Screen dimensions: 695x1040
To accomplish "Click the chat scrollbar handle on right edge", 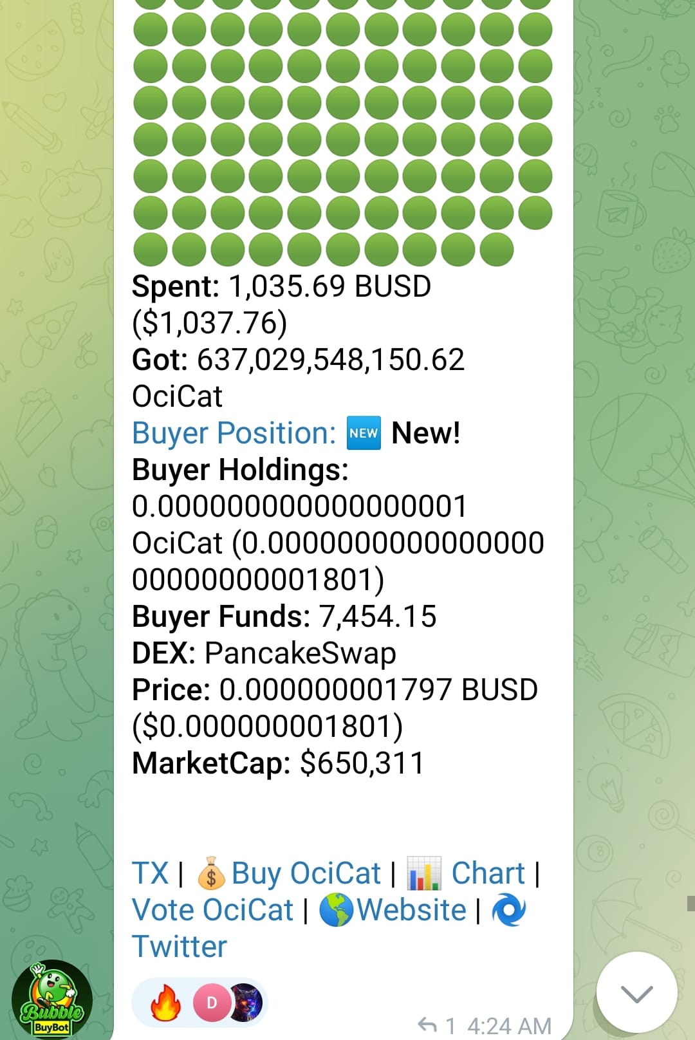I will click(690, 902).
